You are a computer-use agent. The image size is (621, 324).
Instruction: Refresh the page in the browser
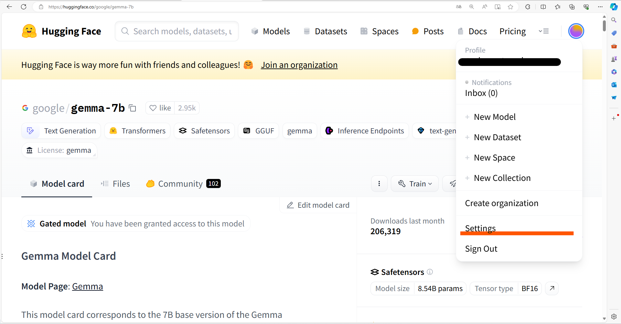(x=24, y=7)
